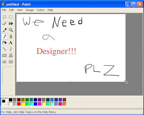Select the dark red color swatch
Image resolution: width=144 pixels, height=115 pixels.
tap(19, 100)
